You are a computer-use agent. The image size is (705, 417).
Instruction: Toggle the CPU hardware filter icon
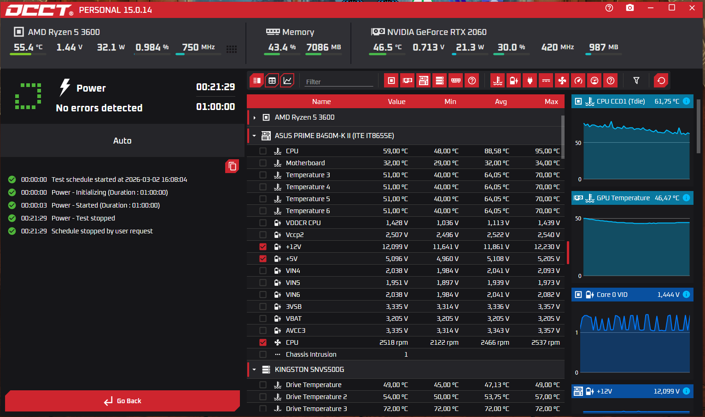391,81
